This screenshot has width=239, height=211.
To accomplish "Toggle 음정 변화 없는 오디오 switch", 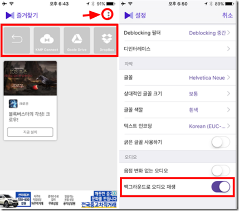I will pos(221,171).
